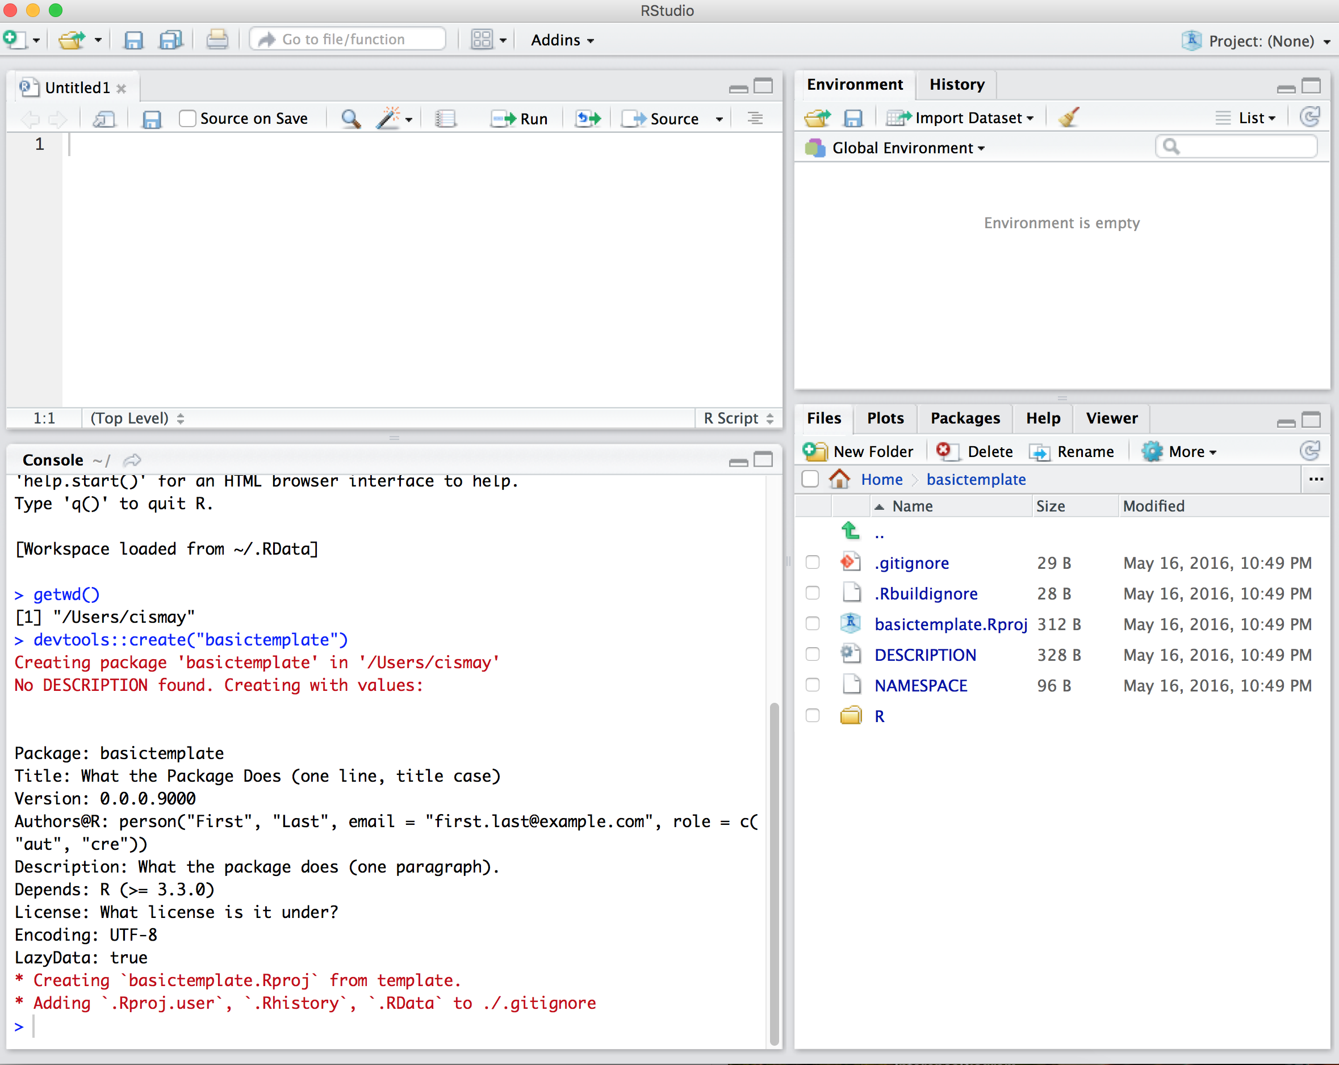The width and height of the screenshot is (1339, 1065).
Task: Click the print document icon
Action: [x=217, y=40]
